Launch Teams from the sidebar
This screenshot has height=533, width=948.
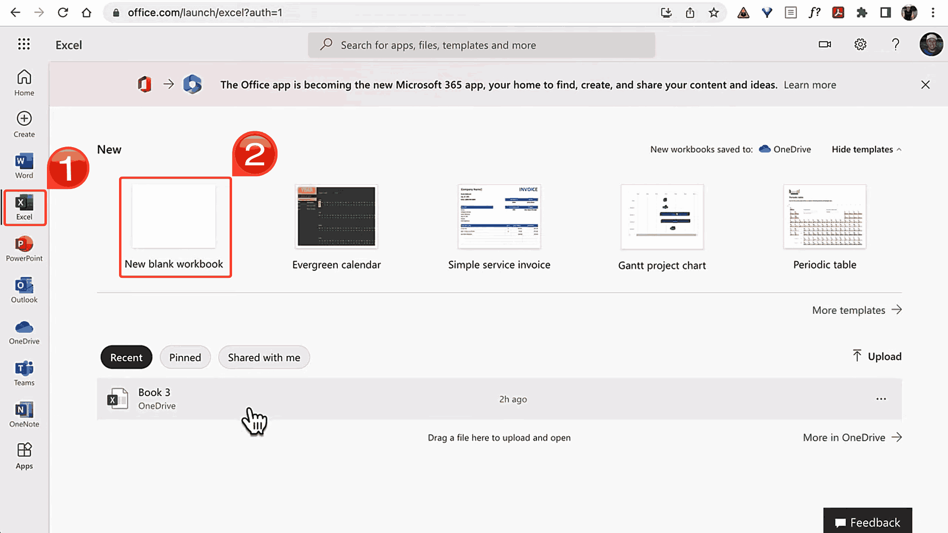(24, 373)
